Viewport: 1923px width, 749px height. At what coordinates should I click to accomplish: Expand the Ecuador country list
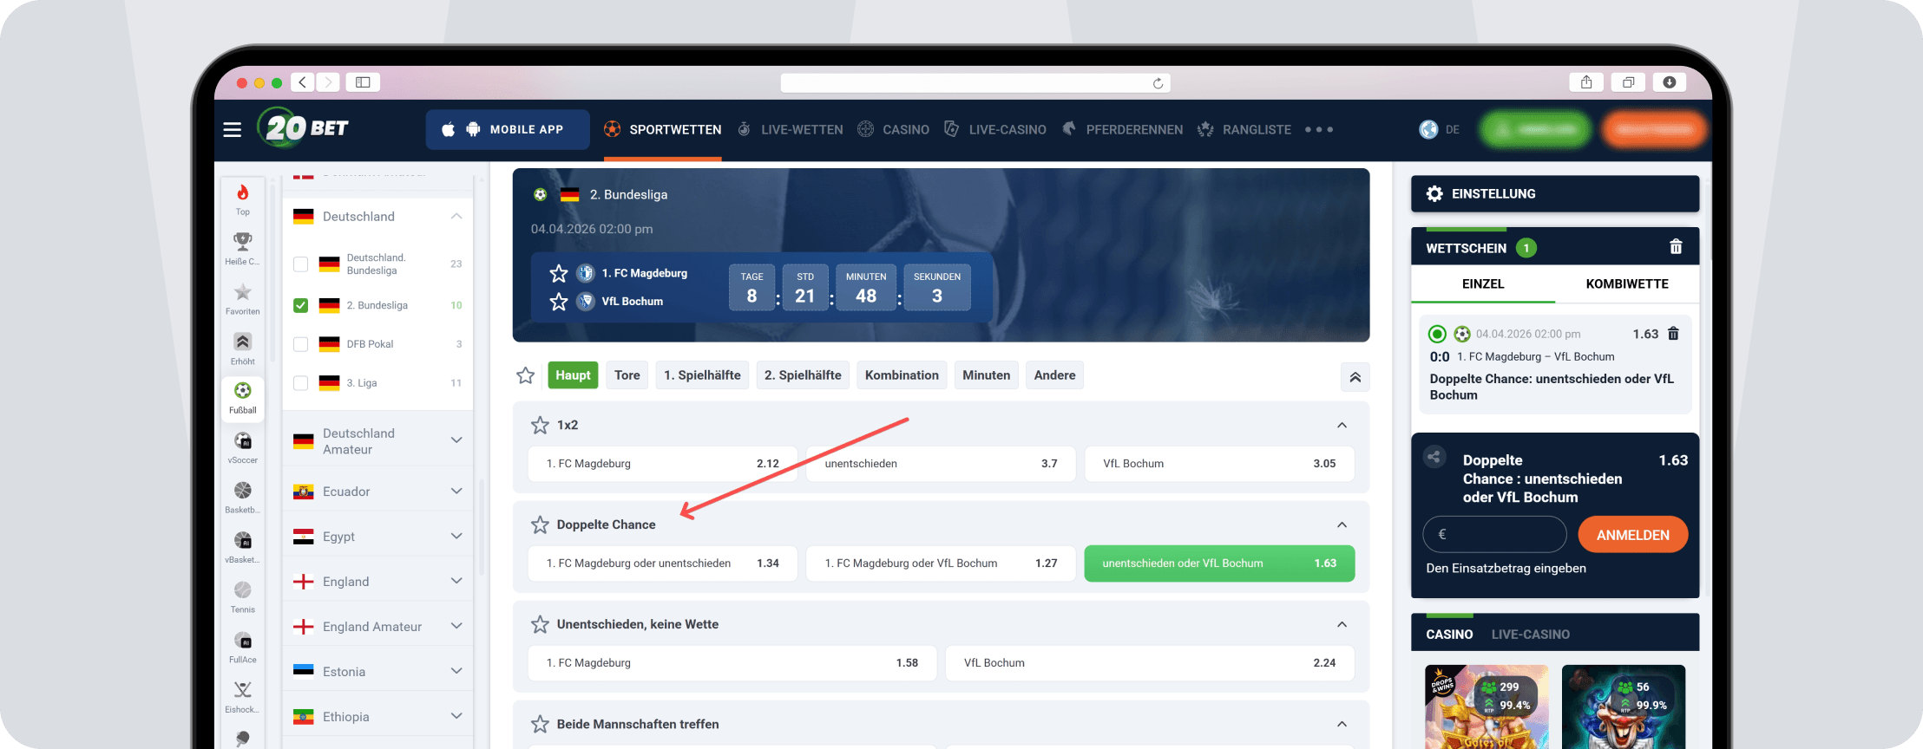[456, 492]
